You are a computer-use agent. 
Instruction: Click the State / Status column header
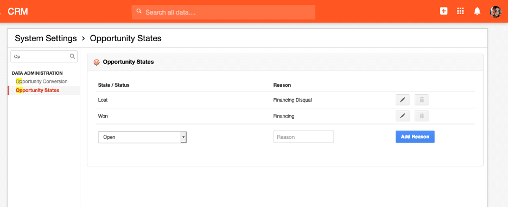coord(114,85)
